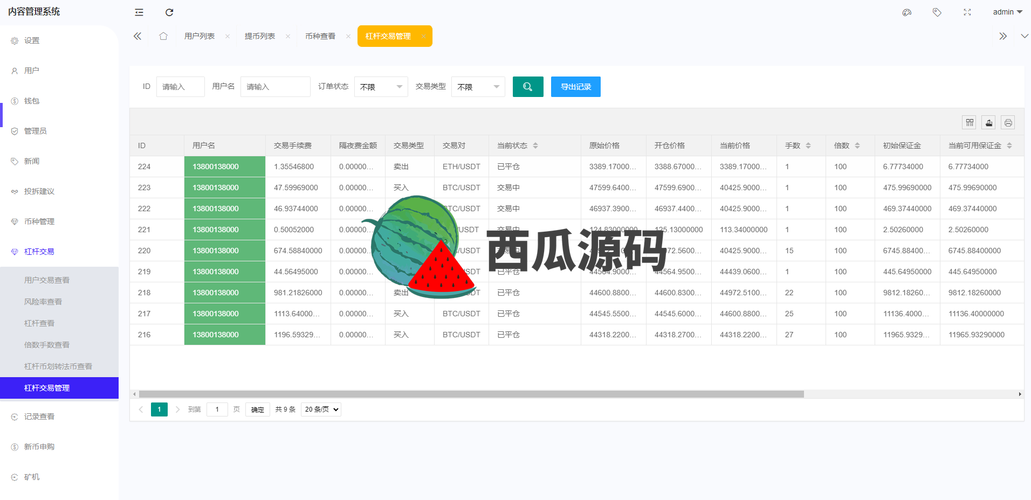Image resolution: width=1031 pixels, height=500 pixels.
Task: Sort by 倍数 column
Action: pyautogui.click(x=857, y=145)
